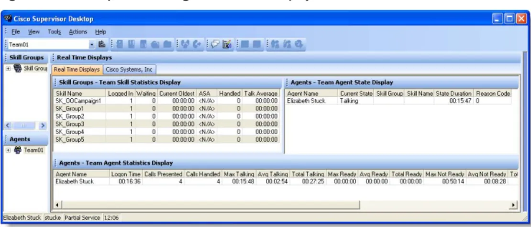
Task: Click the Skill Groups pane header
Action: [25, 58]
